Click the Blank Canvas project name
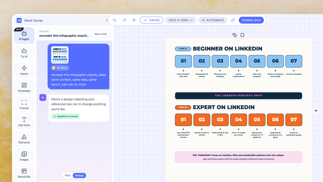 click(x=33, y=21)
